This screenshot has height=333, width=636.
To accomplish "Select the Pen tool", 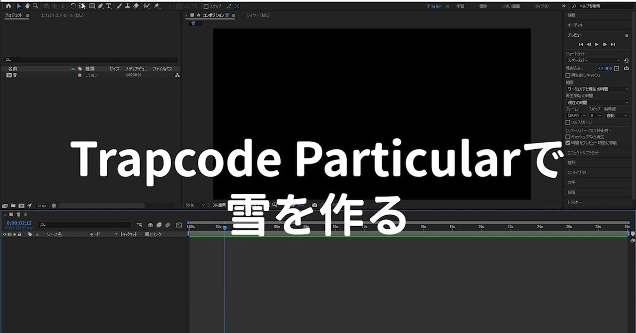I will pyautogui.click(x=100, y=6).
